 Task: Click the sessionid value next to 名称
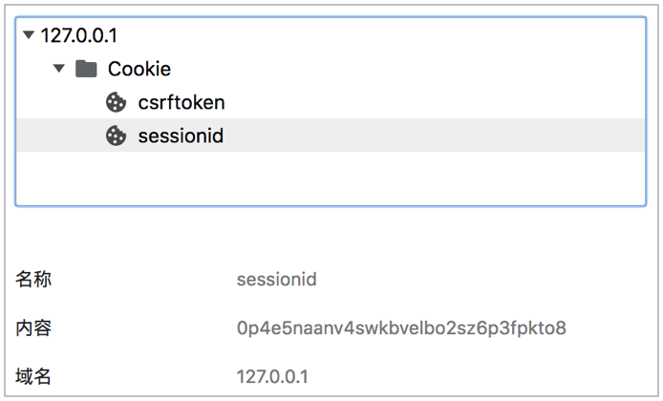(x=276, y=280)
